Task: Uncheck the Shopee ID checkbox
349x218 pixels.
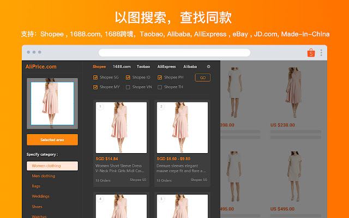Action: [x=128, y=77]
